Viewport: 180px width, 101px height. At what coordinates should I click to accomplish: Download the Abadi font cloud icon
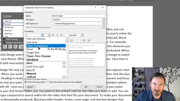(x=64, y=63)
